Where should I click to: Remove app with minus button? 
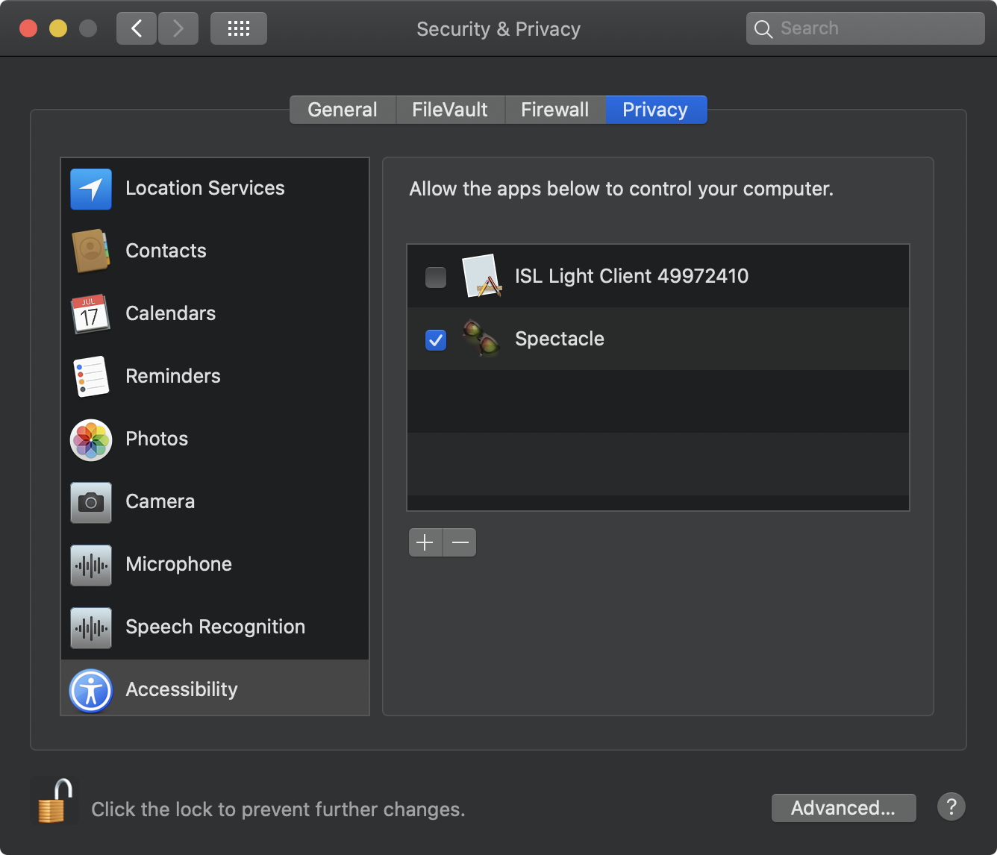click(460, 542)
